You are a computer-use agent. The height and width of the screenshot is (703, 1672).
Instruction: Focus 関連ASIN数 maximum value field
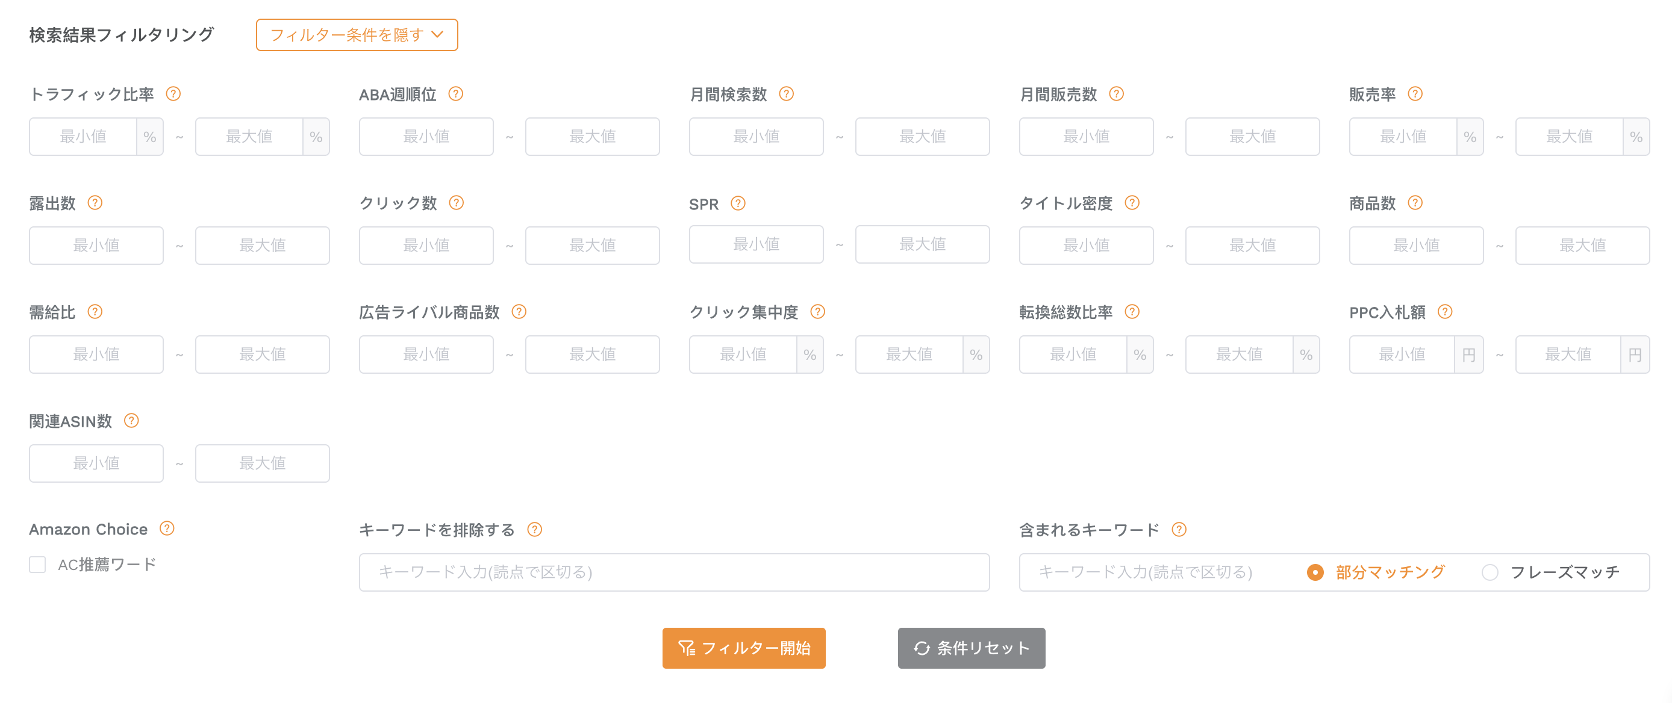pyautogui.click(x=262, y=463)
